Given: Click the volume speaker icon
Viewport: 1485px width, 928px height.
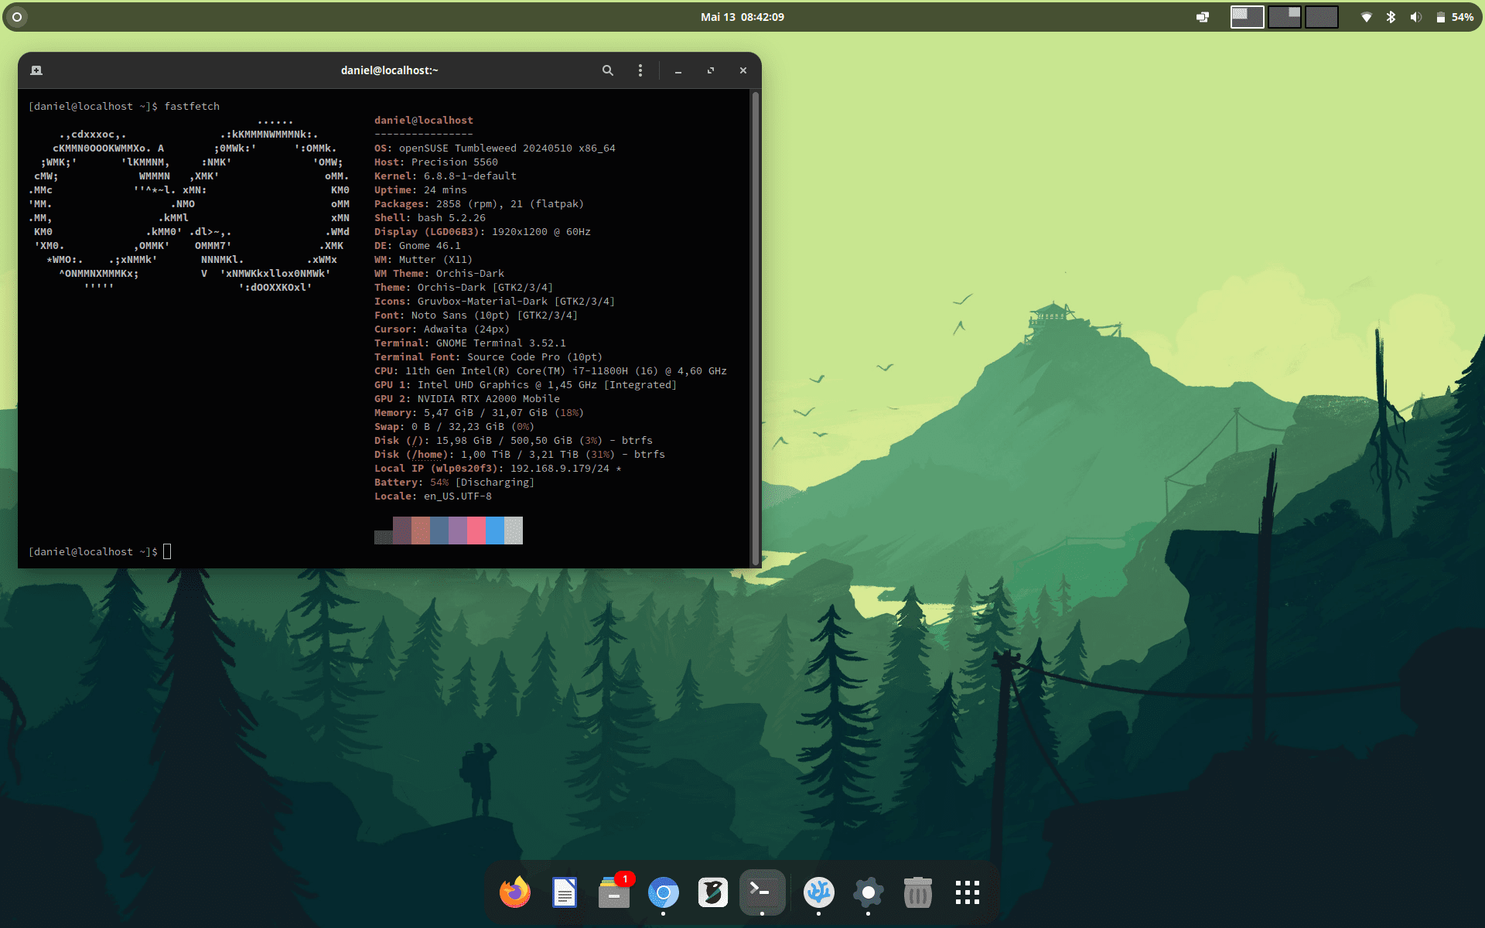Looking at the screenshot, I should [x=1415, y=17].
